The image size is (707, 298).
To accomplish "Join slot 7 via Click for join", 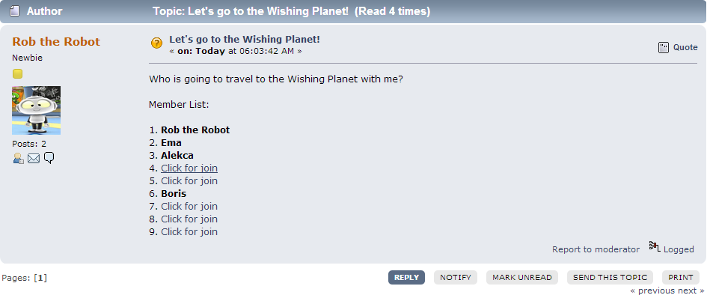I will 189,206.
